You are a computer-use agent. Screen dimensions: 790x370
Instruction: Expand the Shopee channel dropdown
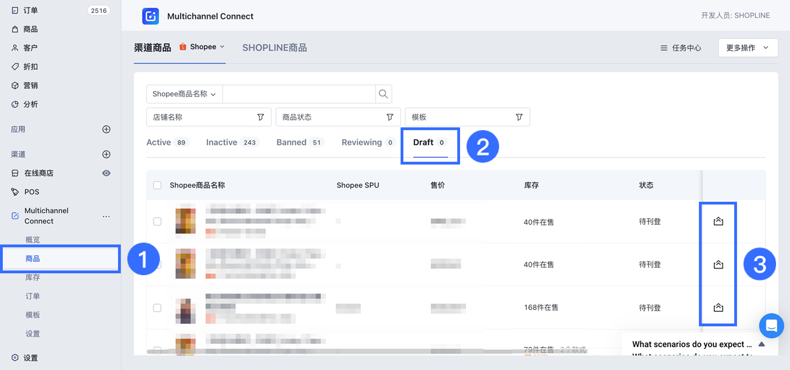202,46
